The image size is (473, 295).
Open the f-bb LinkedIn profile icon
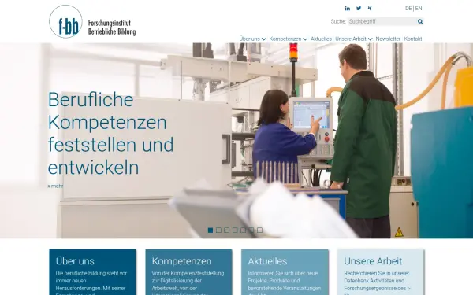[x=348, y=9]
